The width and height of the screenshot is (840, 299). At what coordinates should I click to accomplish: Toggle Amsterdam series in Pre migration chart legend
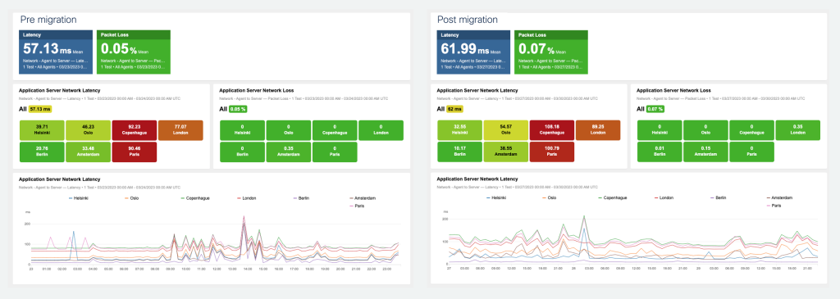(362, 198)
